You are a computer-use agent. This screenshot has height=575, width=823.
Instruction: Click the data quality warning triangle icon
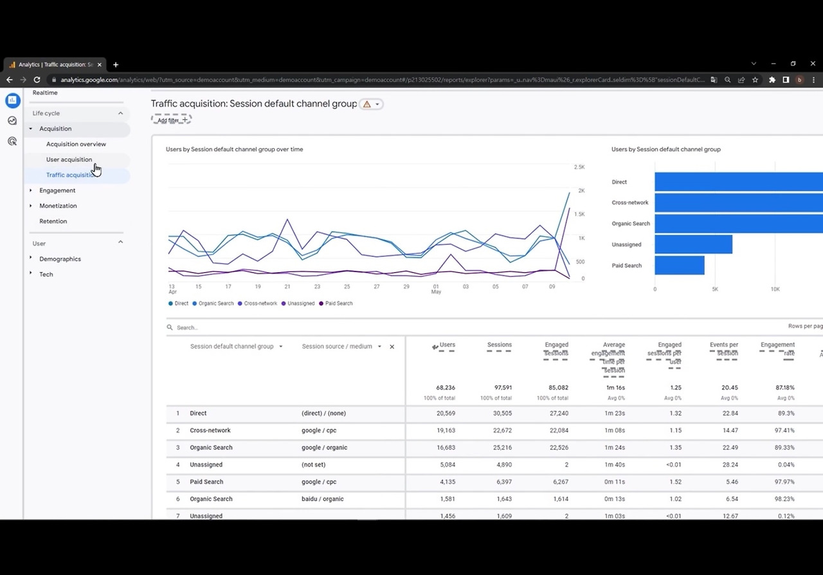367,104
